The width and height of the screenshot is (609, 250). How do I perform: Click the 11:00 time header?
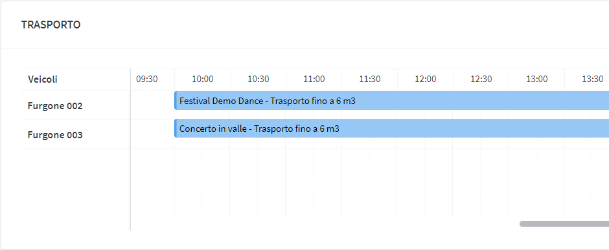[314, 79]
